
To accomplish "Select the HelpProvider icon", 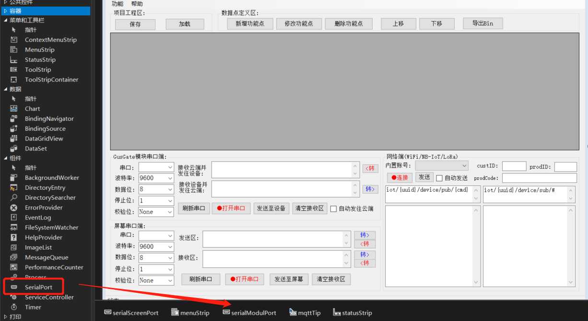I will coord(14,238).
